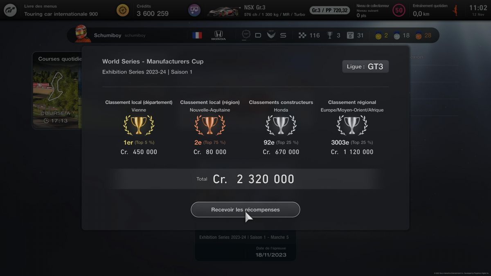The height and width of the screenshot is (276, 491).
Task: Open the Honda manufacturer logo
Action: (x=218, y=35)
